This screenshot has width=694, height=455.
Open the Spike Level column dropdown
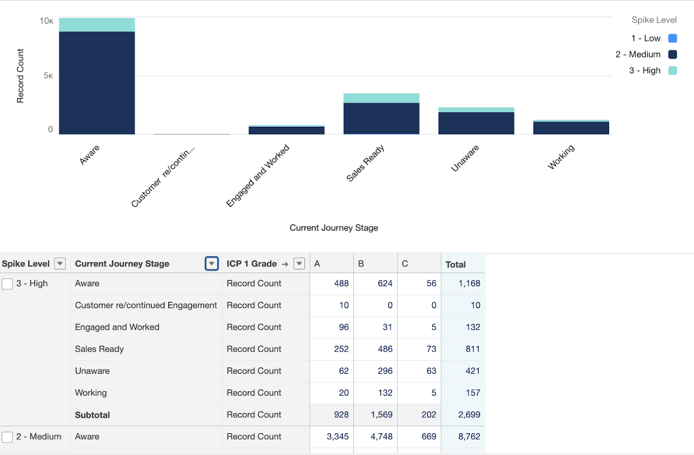[60, 264]
